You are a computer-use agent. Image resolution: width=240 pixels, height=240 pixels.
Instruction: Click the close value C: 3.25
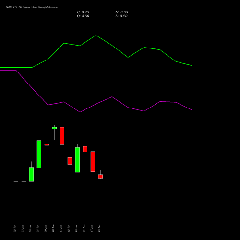(83, 12)
